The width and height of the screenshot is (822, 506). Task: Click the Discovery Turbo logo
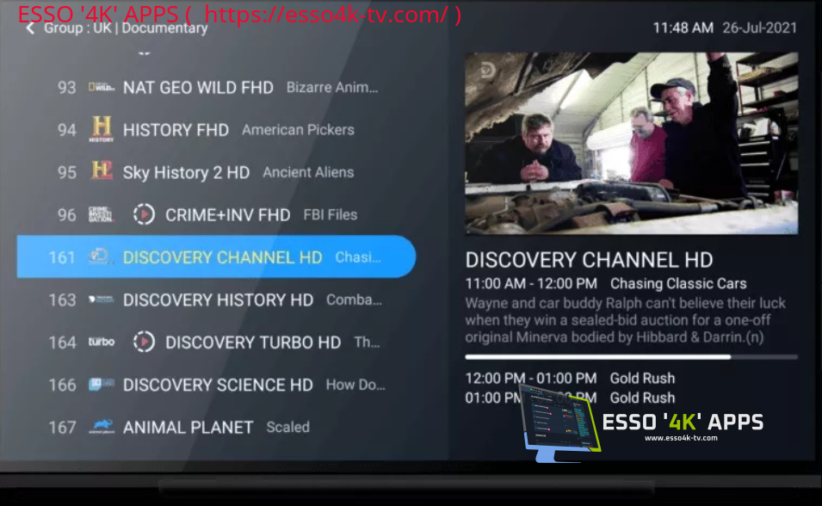point(102,342)
